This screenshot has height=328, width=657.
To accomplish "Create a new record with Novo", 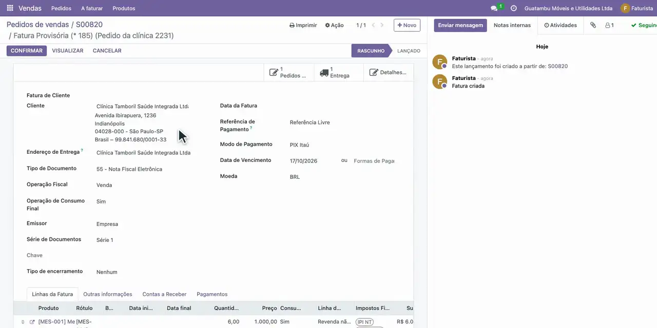I will tap(407, 25).
